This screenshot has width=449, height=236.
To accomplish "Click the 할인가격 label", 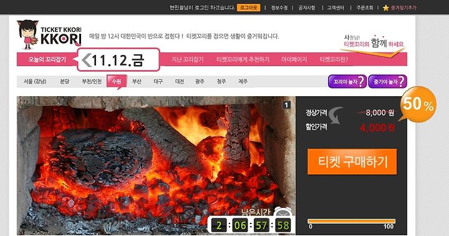I will [316, 127].
